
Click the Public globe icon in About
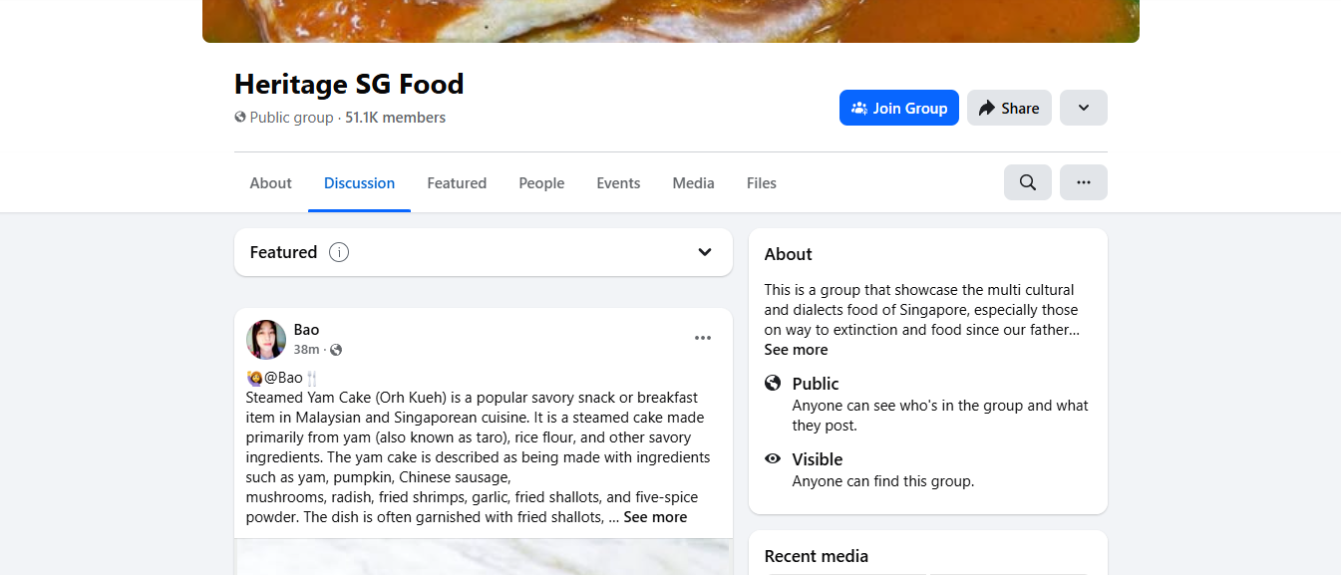773,384
